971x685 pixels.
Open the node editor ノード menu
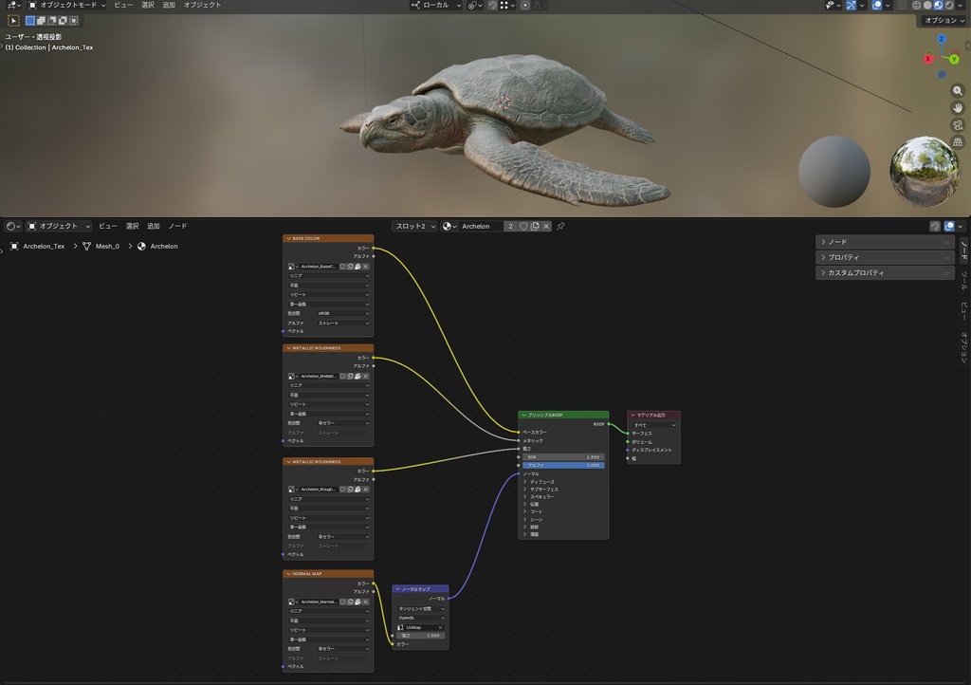tap(177, 226)
